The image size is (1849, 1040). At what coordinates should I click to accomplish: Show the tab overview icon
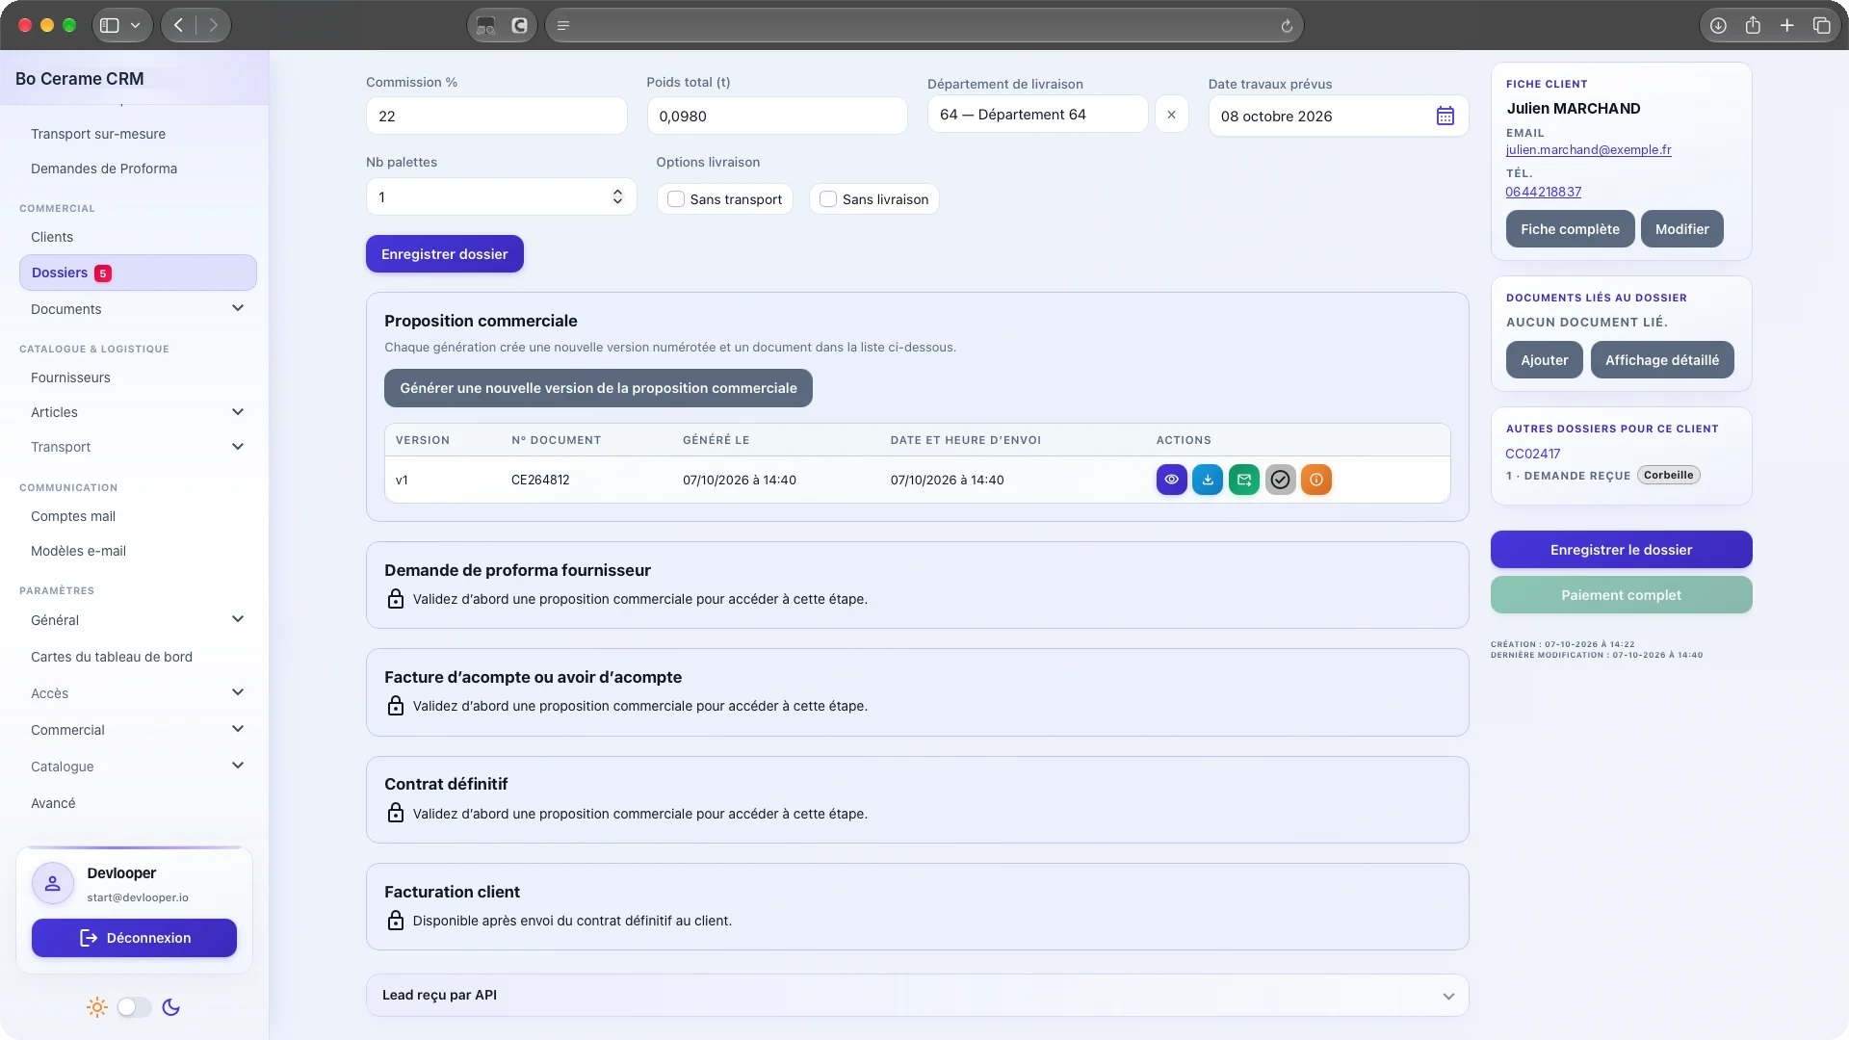pyautogui.click(x=1822, y=26)
